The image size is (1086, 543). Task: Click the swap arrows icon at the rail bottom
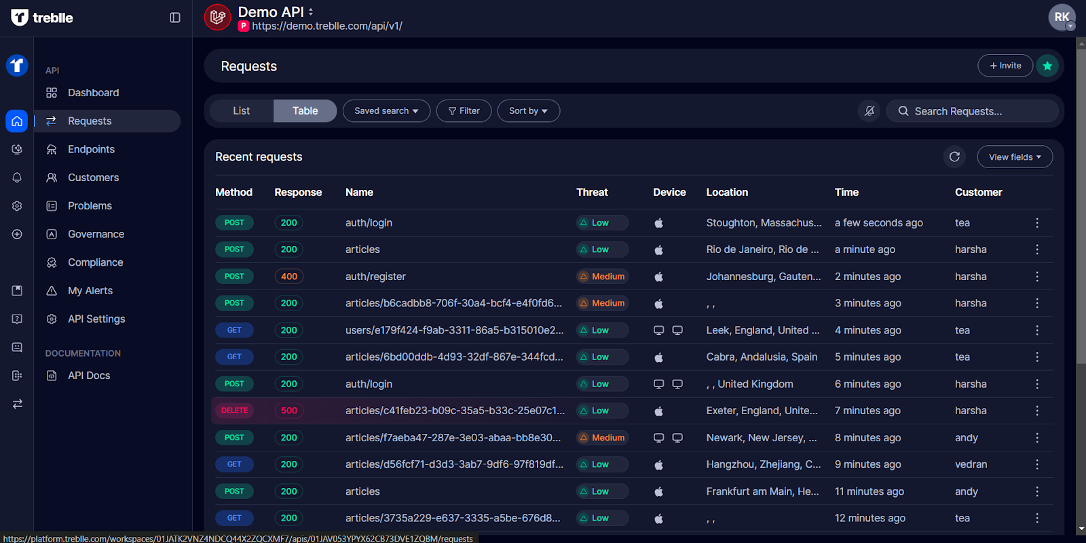pyautogui.click(x=17, y=404)
